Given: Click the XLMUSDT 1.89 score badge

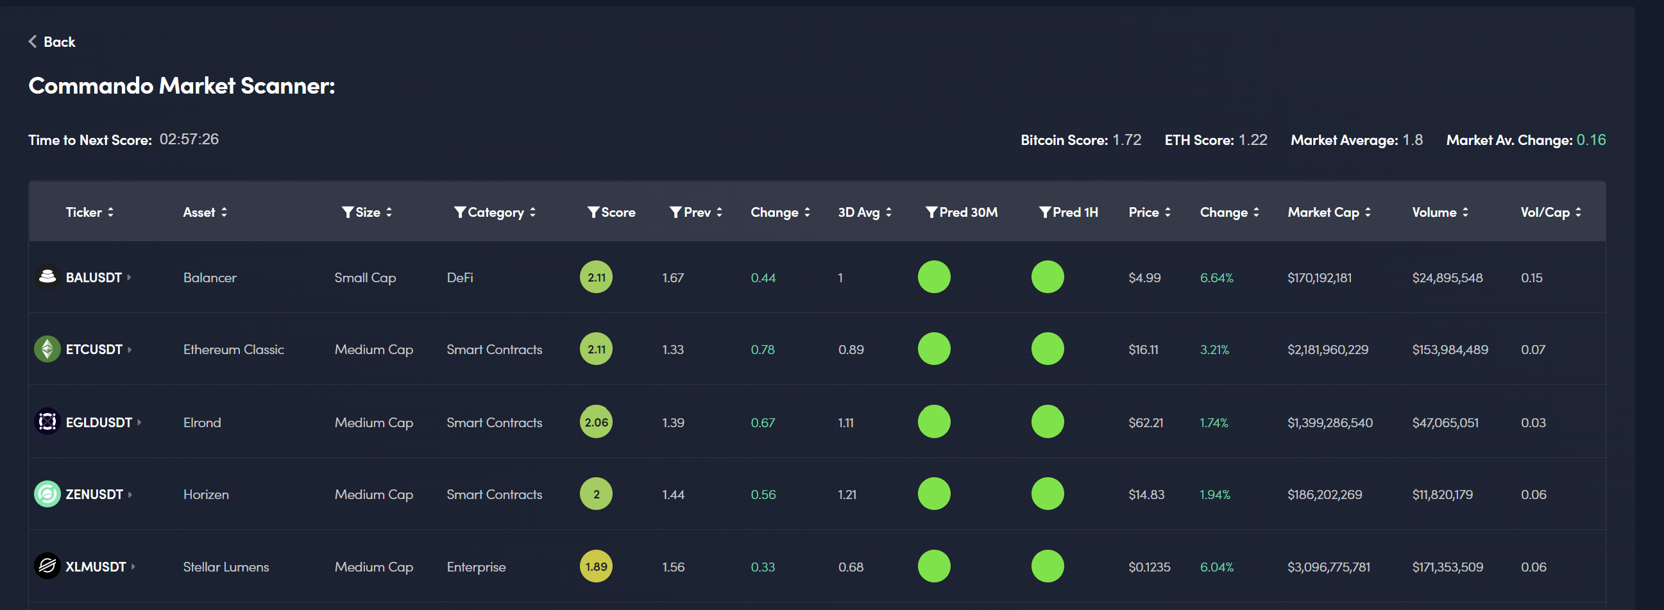Looking at the screenshot, I should [595, 567].
